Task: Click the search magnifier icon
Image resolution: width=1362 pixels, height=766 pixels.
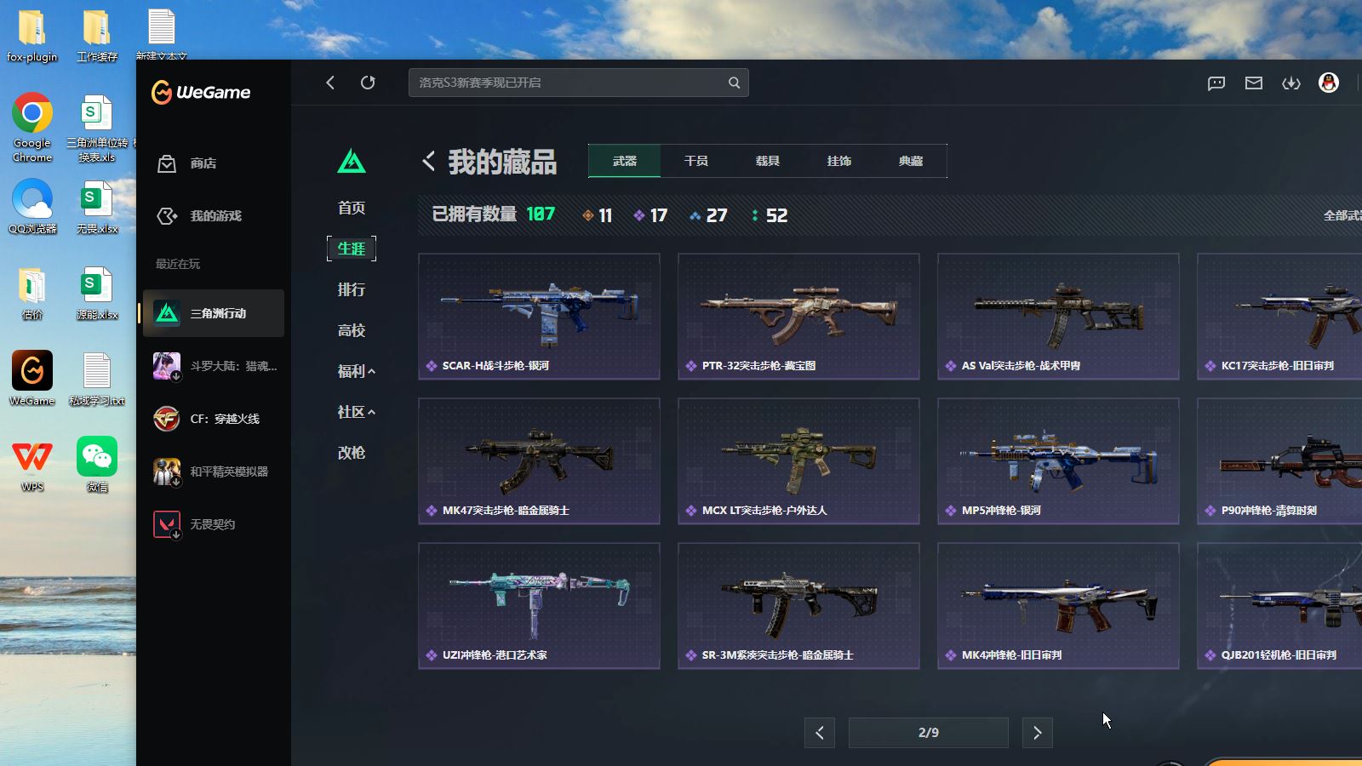Action: point(734,83)
